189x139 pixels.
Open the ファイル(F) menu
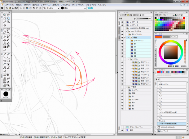coord(9,5)
